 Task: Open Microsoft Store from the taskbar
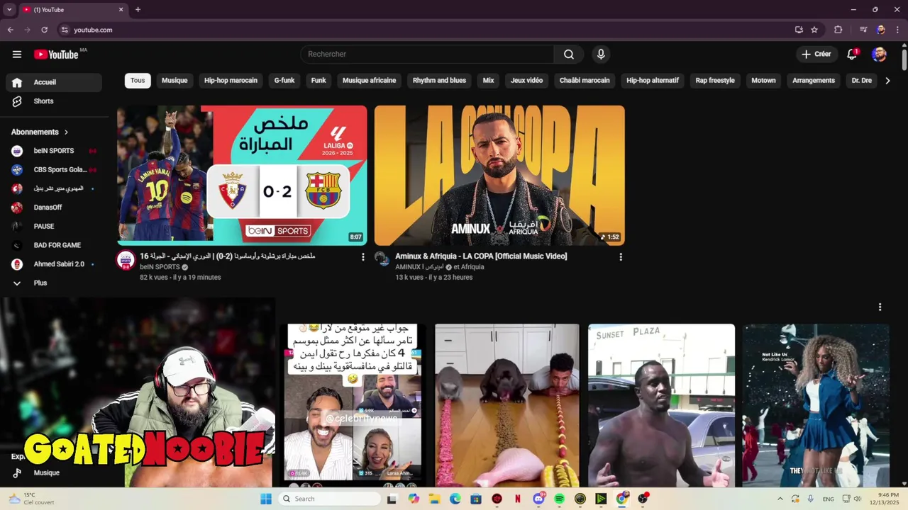(476, 499)
